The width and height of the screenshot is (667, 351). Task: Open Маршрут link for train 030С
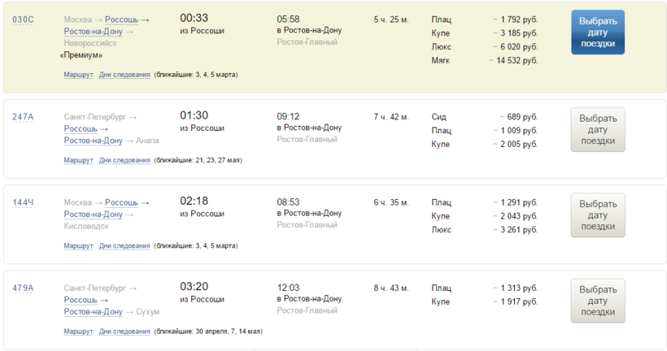[78, 75]
